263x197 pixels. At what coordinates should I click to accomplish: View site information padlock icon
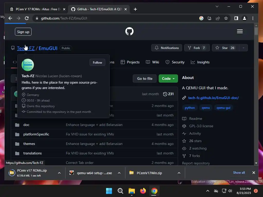pyautogui.click(x=37, y=18)
